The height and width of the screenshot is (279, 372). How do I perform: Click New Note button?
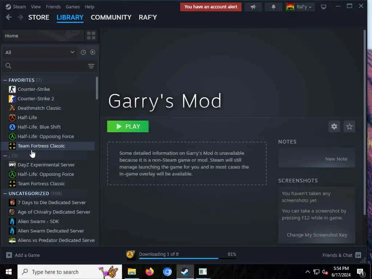pyautogui.click(x=336, y=159)
